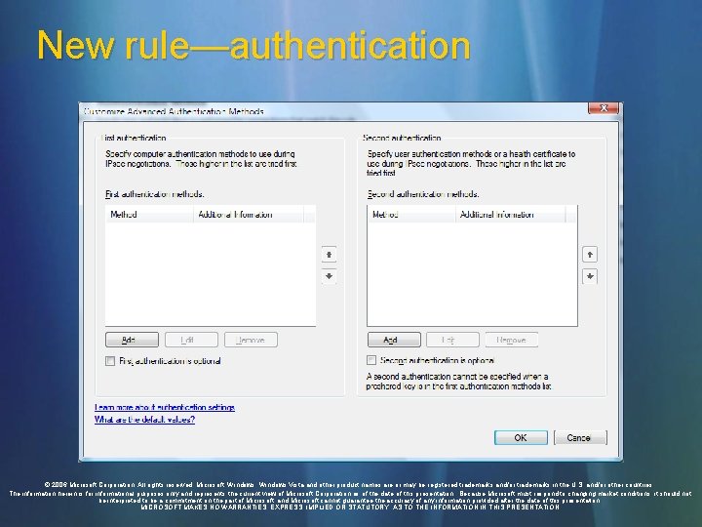Add a first authentication method
Viewport: 702px width, 527px height.
132,340
